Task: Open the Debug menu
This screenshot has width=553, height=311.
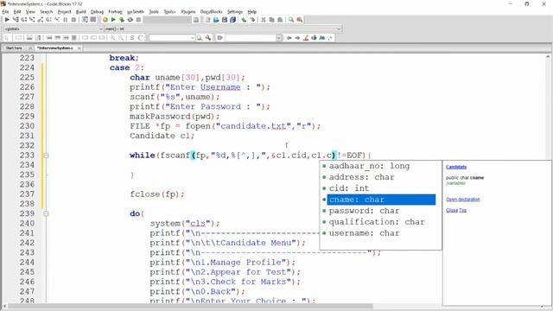Action: [97, 11]
